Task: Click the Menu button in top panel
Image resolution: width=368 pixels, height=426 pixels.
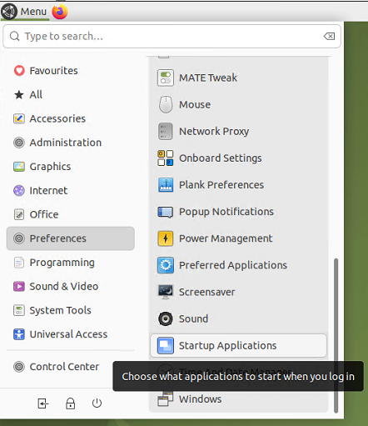Action: (x=25, y=12)
